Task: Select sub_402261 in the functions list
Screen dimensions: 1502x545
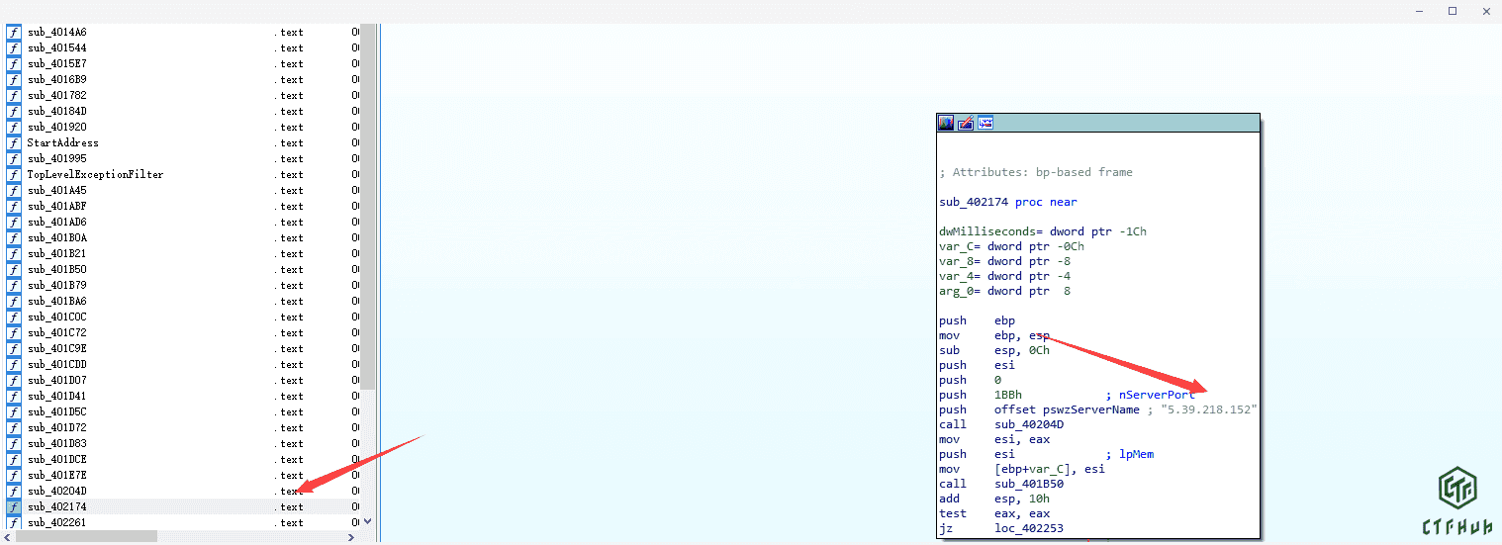Action: coord(57,523)
